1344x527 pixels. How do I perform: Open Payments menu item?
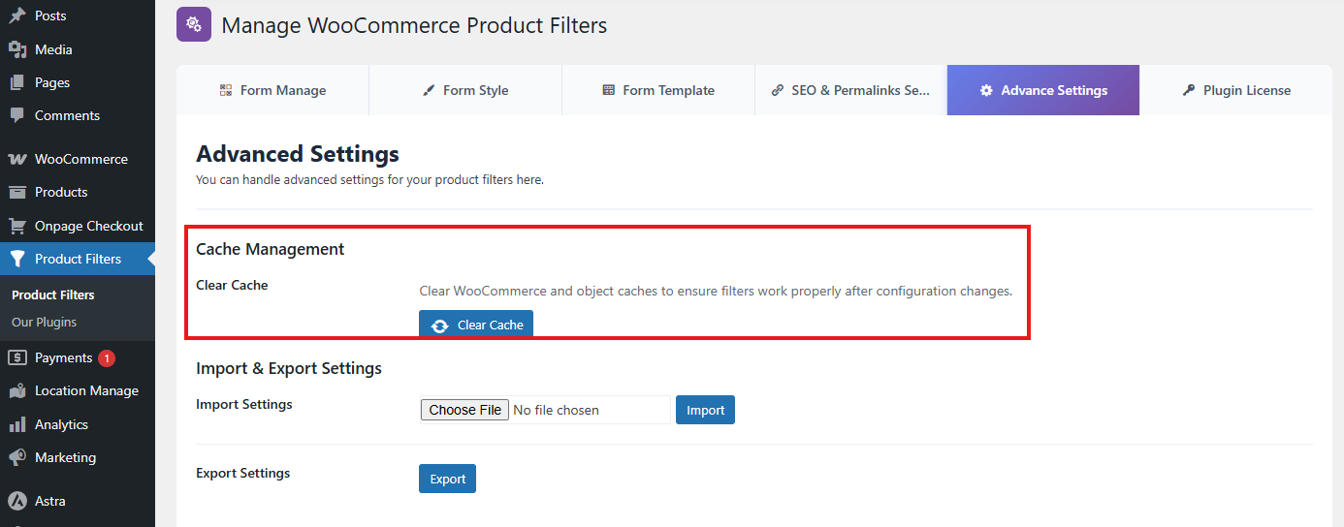click(x=78, y=357)
